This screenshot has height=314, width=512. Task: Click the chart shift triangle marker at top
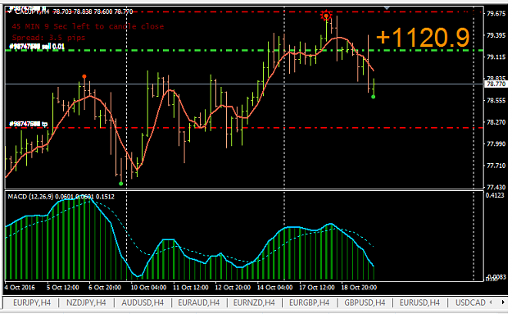pos(387,7)
